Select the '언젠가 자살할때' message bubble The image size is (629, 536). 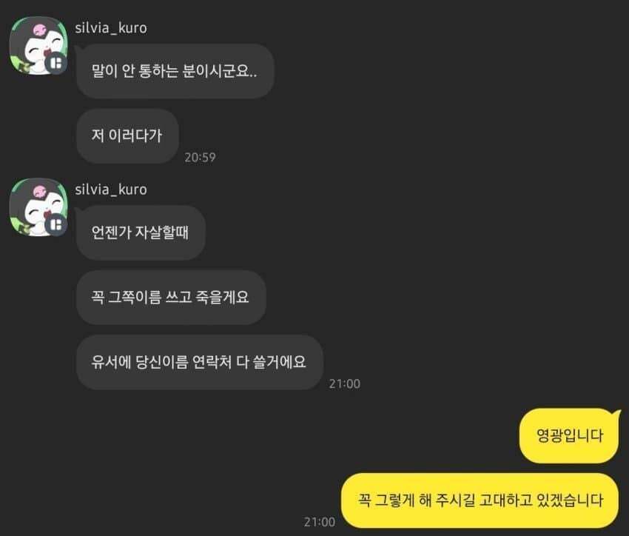[141, 232]
